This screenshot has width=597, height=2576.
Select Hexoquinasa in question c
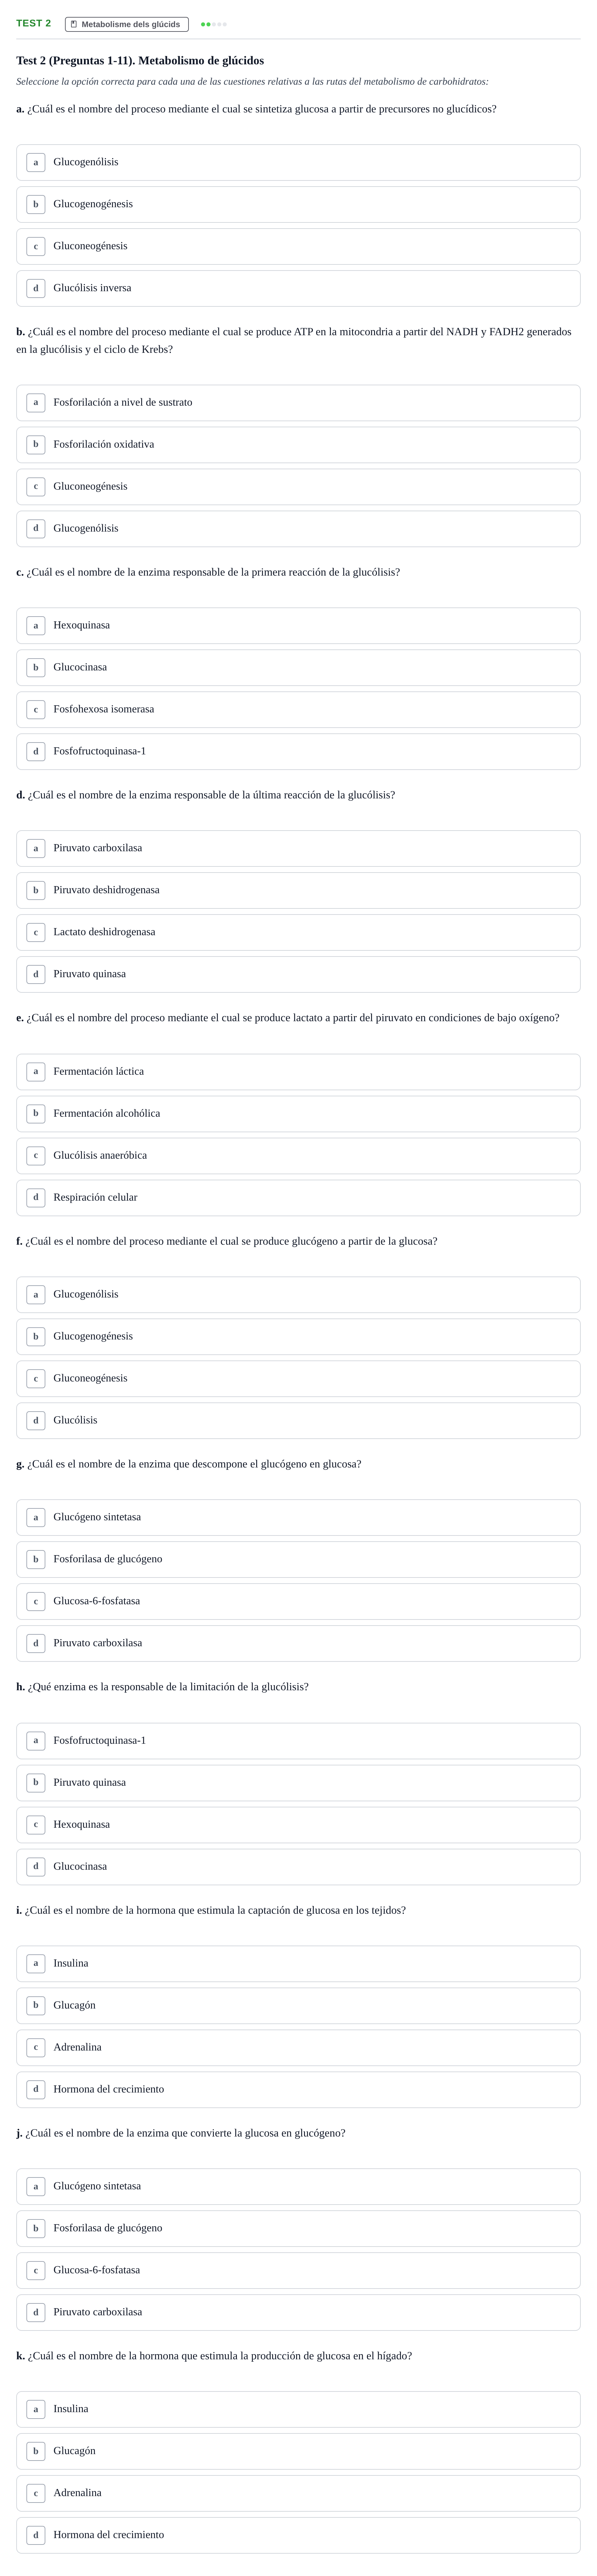tap(298, 625)
